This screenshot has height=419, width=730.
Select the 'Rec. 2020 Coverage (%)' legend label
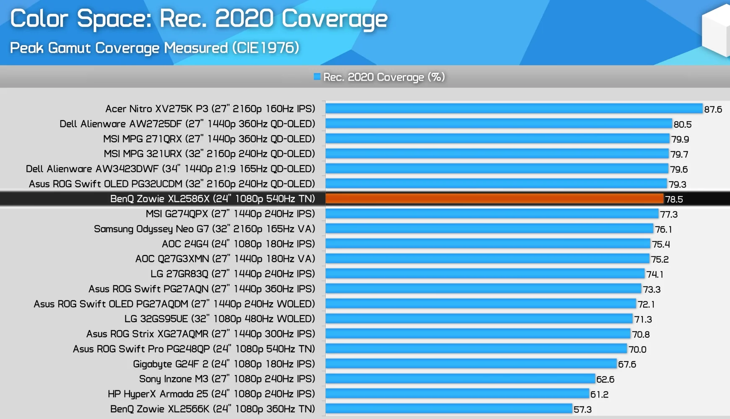pyautogui.click(x=384, y=77)
